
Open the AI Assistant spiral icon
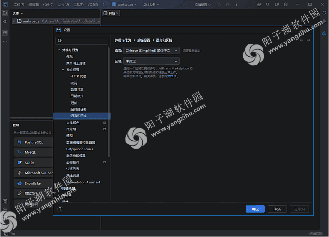tap(259, 4)
